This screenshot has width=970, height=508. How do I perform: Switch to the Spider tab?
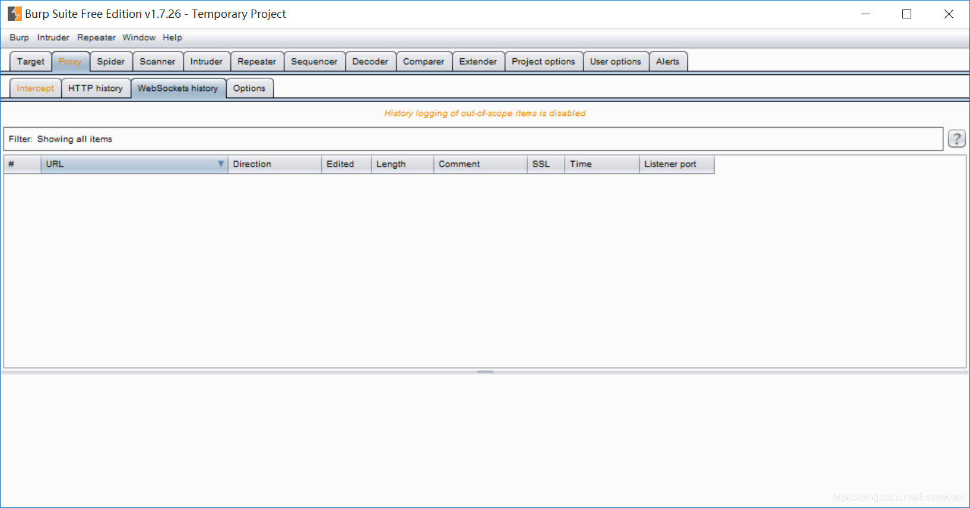tap(111, 61)
